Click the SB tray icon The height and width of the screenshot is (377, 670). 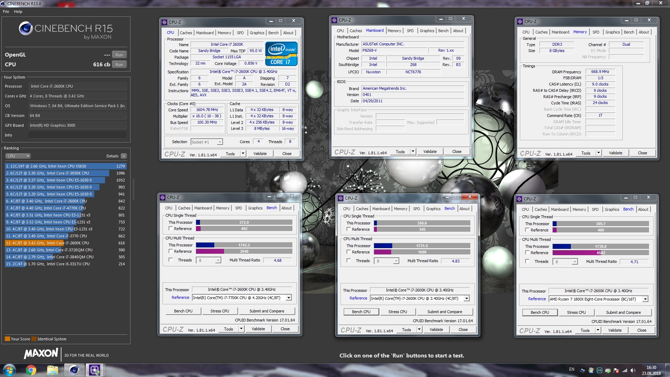(x=600, y=370)
